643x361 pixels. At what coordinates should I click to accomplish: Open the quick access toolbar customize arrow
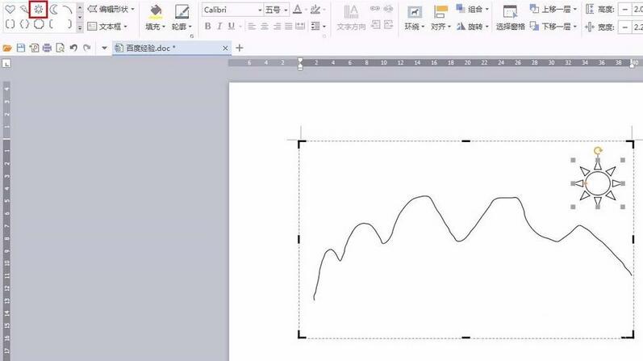[104, 48]
